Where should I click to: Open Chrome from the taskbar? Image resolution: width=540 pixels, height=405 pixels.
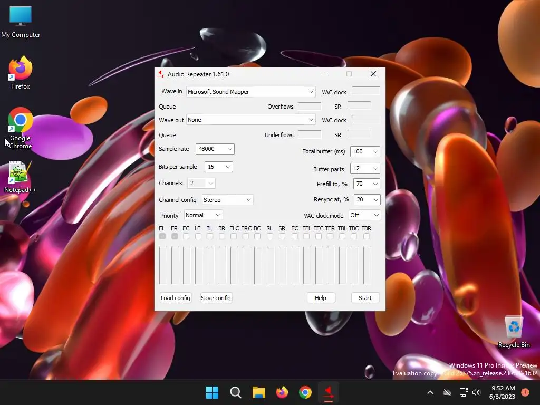(305, 392)
